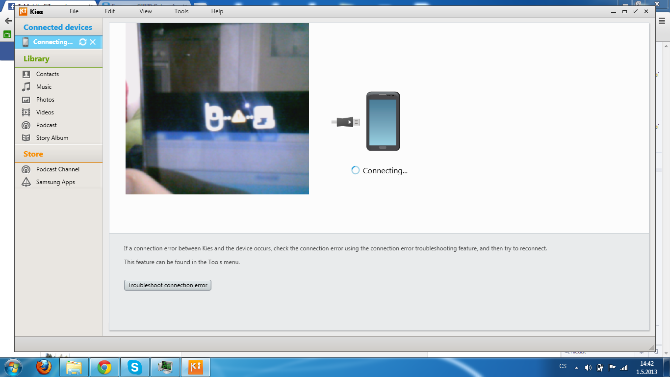Open the Contacts label in the sidebar
Viewport: 670px width, 377px height.
(x=48, y=74)
